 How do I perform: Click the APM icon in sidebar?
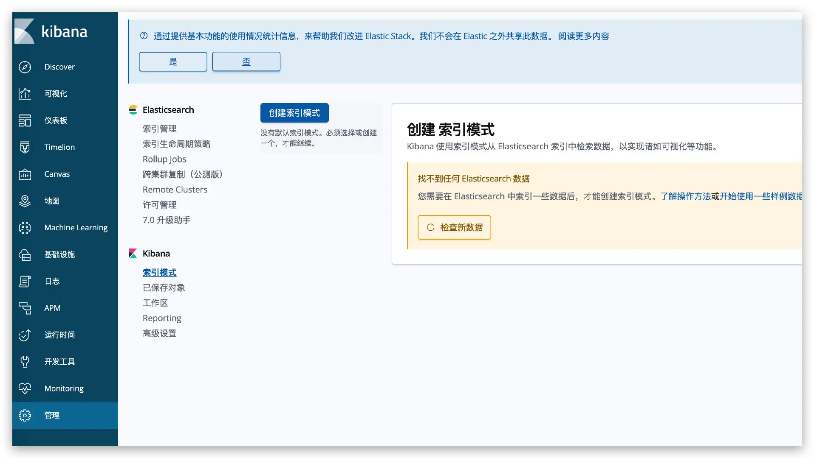25,308
